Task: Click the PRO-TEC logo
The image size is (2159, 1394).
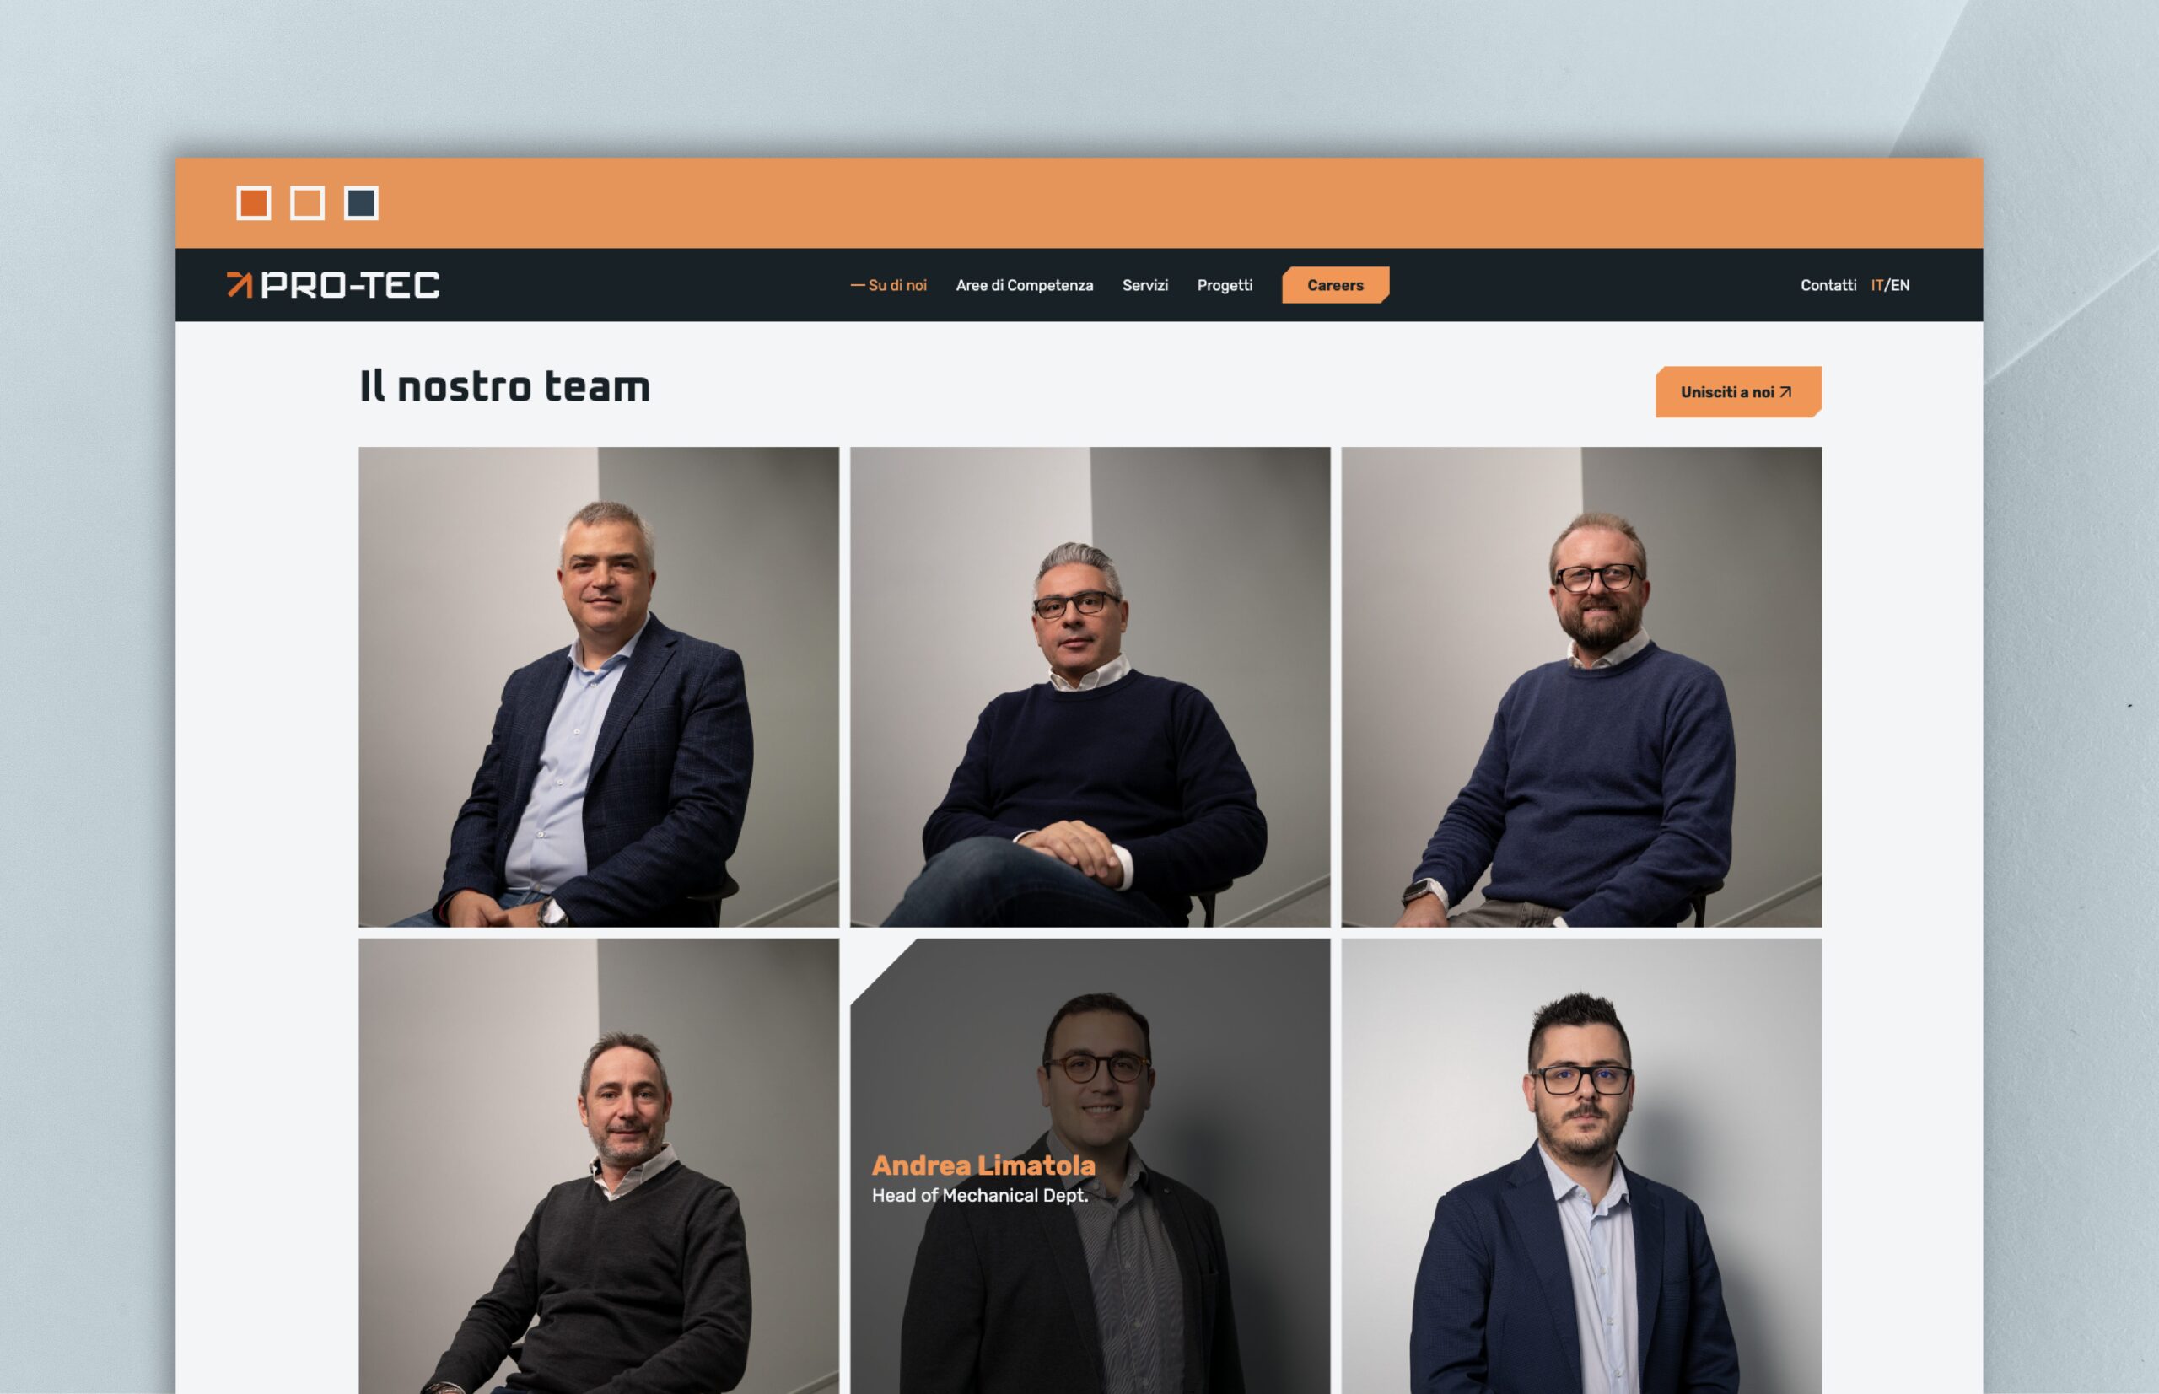Action: pos(333,284)
